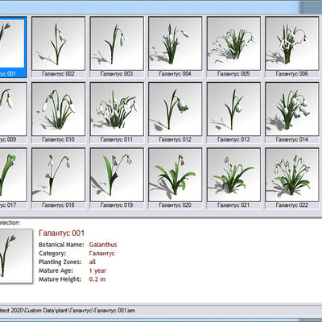Screen dimensions: 322x322
Task: Choose the Галантус 011 plant thumbnail
Action: click(x=117, y=109)
